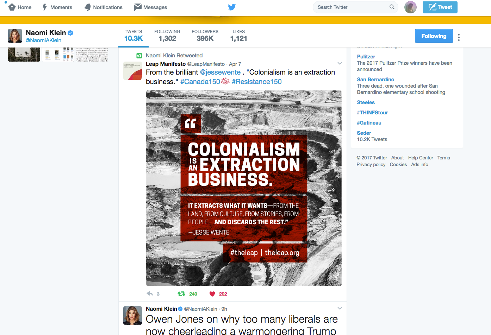Open Messages envelope icon
Screen dimensions: 491x335
[138, 7]
